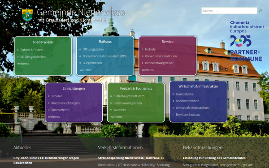
Task: Open Breitbandausbau link
Action: pyautogui.click(x=188, y=115)
